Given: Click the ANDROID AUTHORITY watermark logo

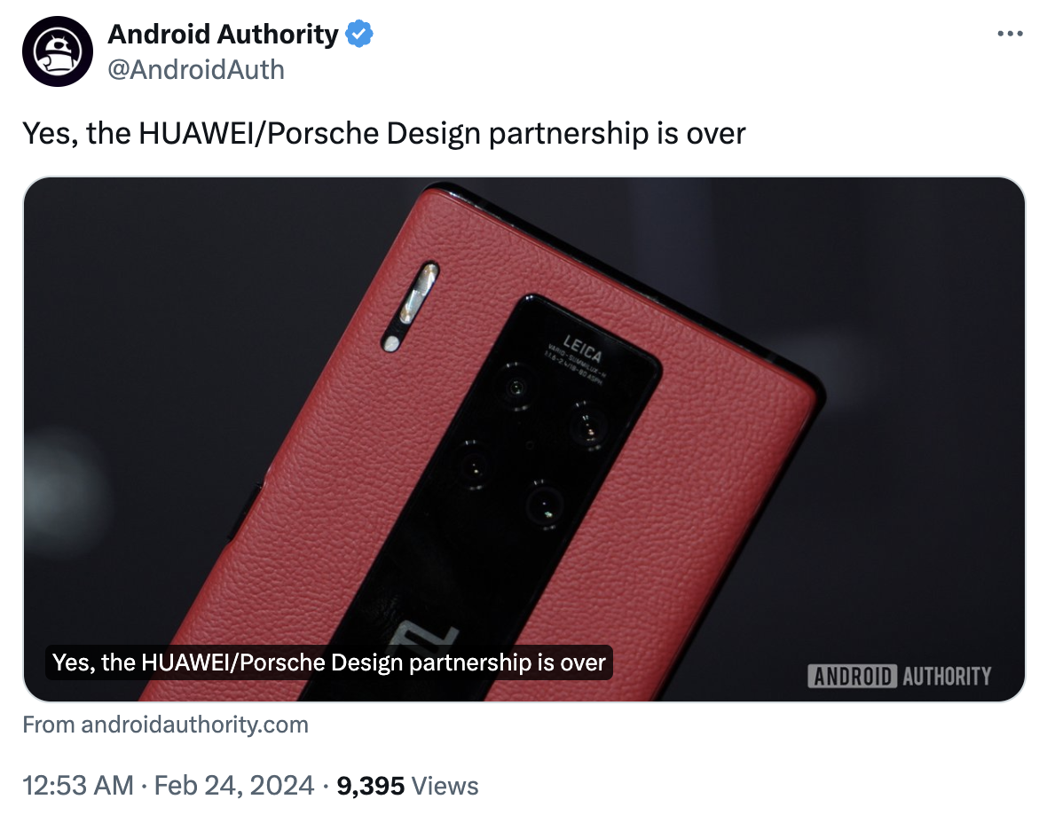Looking at the screenshot, I should 900,676.
